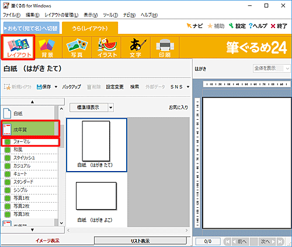Click 設定変更 settings change button
292x247 pixels.
click(114, 87)
